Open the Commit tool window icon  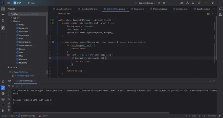click(3, 15)
